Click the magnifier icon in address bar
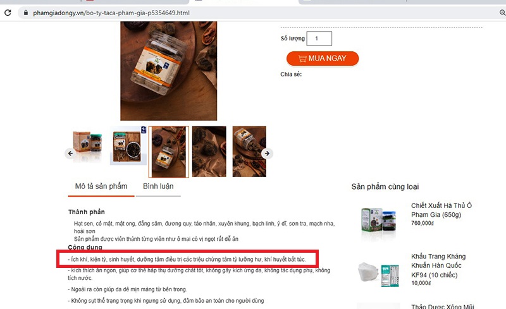The image size is (506, 309). tap(502, 13)
